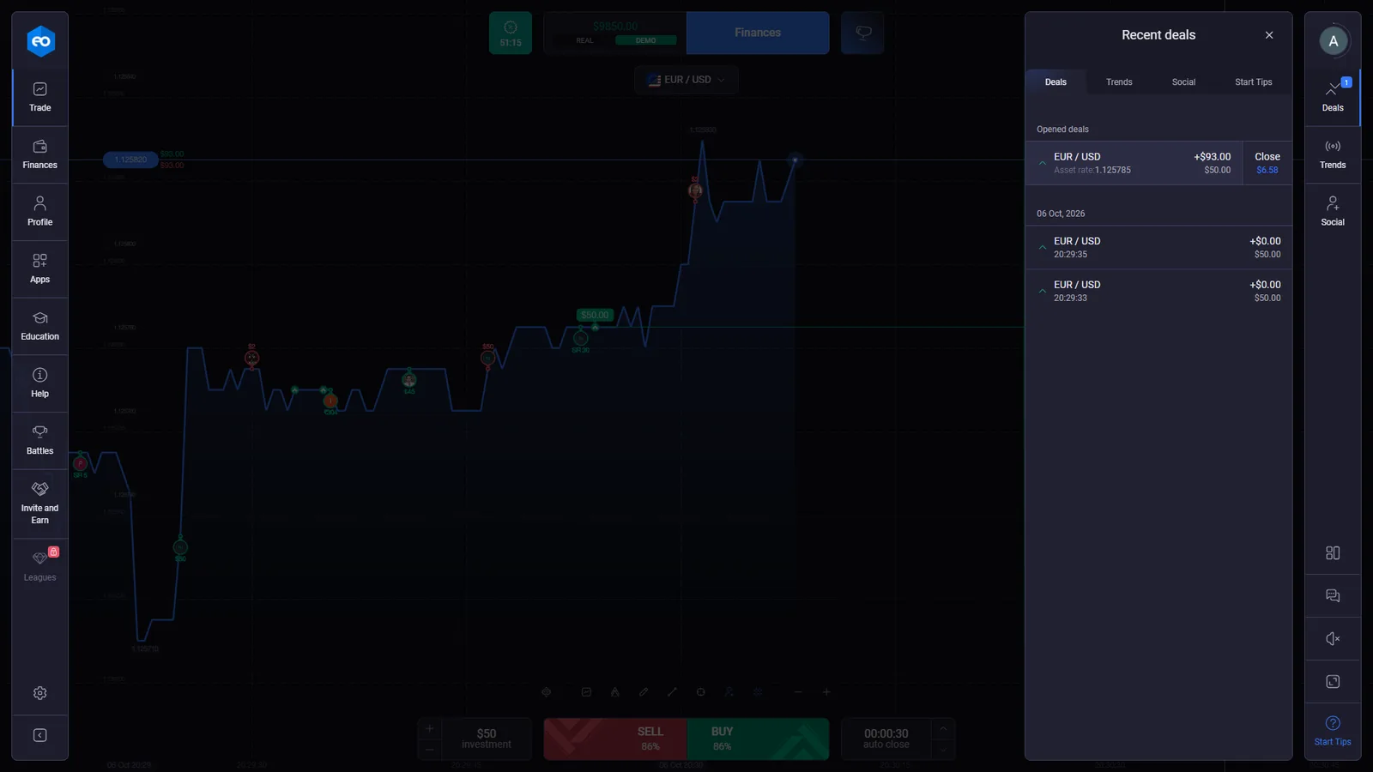The image size is (1373, 772).
Task: Expand the opened EUR / USD deal row
Action: pos(1134,163)
